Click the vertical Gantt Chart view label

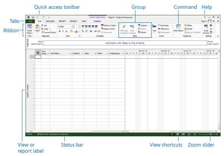(28, 91)
